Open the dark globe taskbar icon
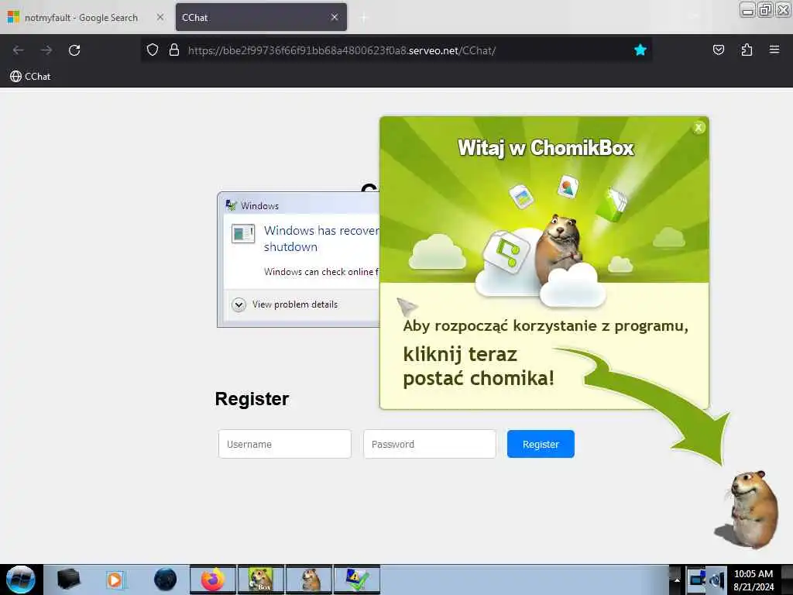The height and width of the screenshot is (595, 793). tap(166, 580)
